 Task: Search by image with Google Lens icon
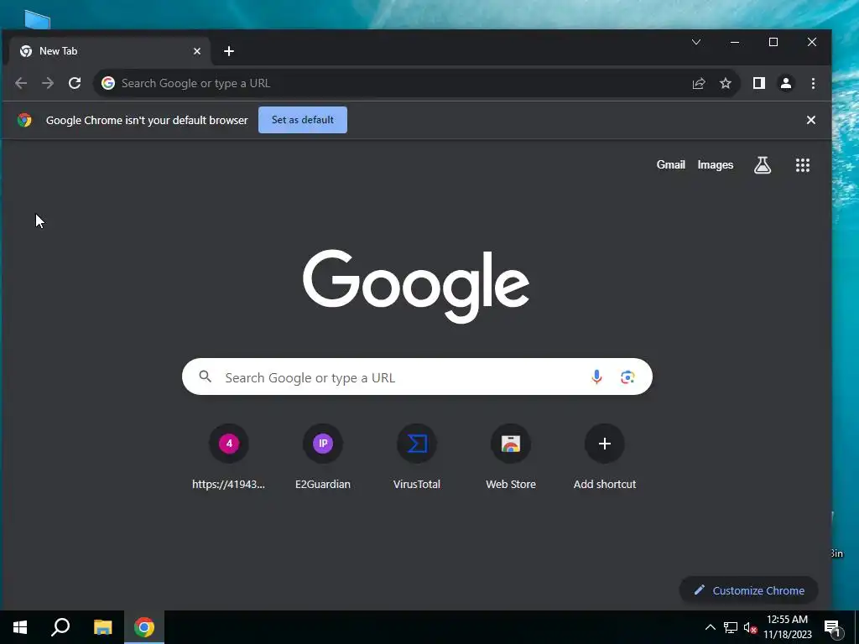coord(627,377)
